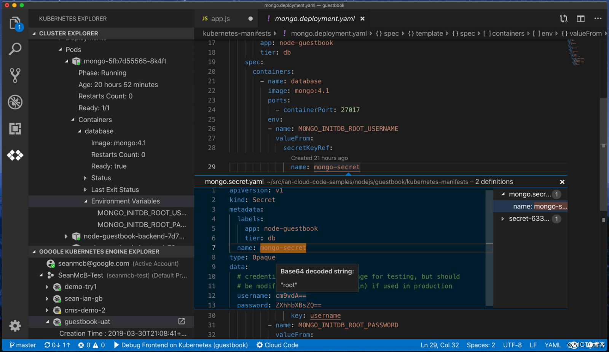609x352 pixels.
Task: Click the SeanMcB-Test project icon
Action: click(x=51, y=275)
